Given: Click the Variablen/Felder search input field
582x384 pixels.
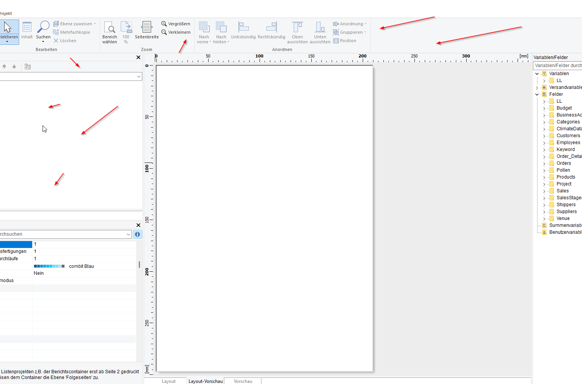Looking at the screenshot, I should [x=557, y=66].
